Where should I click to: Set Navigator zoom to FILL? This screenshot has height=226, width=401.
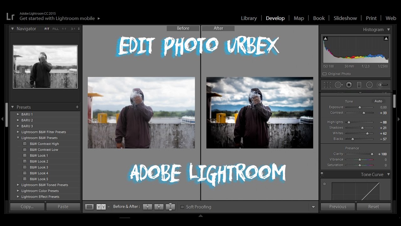pyautogui.click(x=55, y=29)
